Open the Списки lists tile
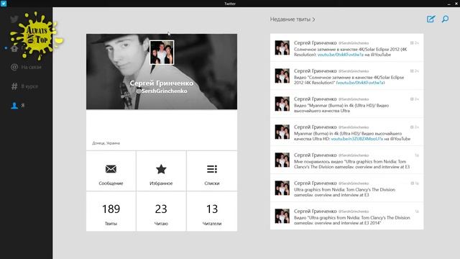 point(212,171)
